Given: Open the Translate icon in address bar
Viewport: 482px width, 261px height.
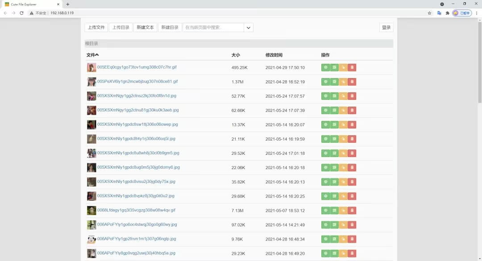Looking at the screenshot, I should click(440, 13).
